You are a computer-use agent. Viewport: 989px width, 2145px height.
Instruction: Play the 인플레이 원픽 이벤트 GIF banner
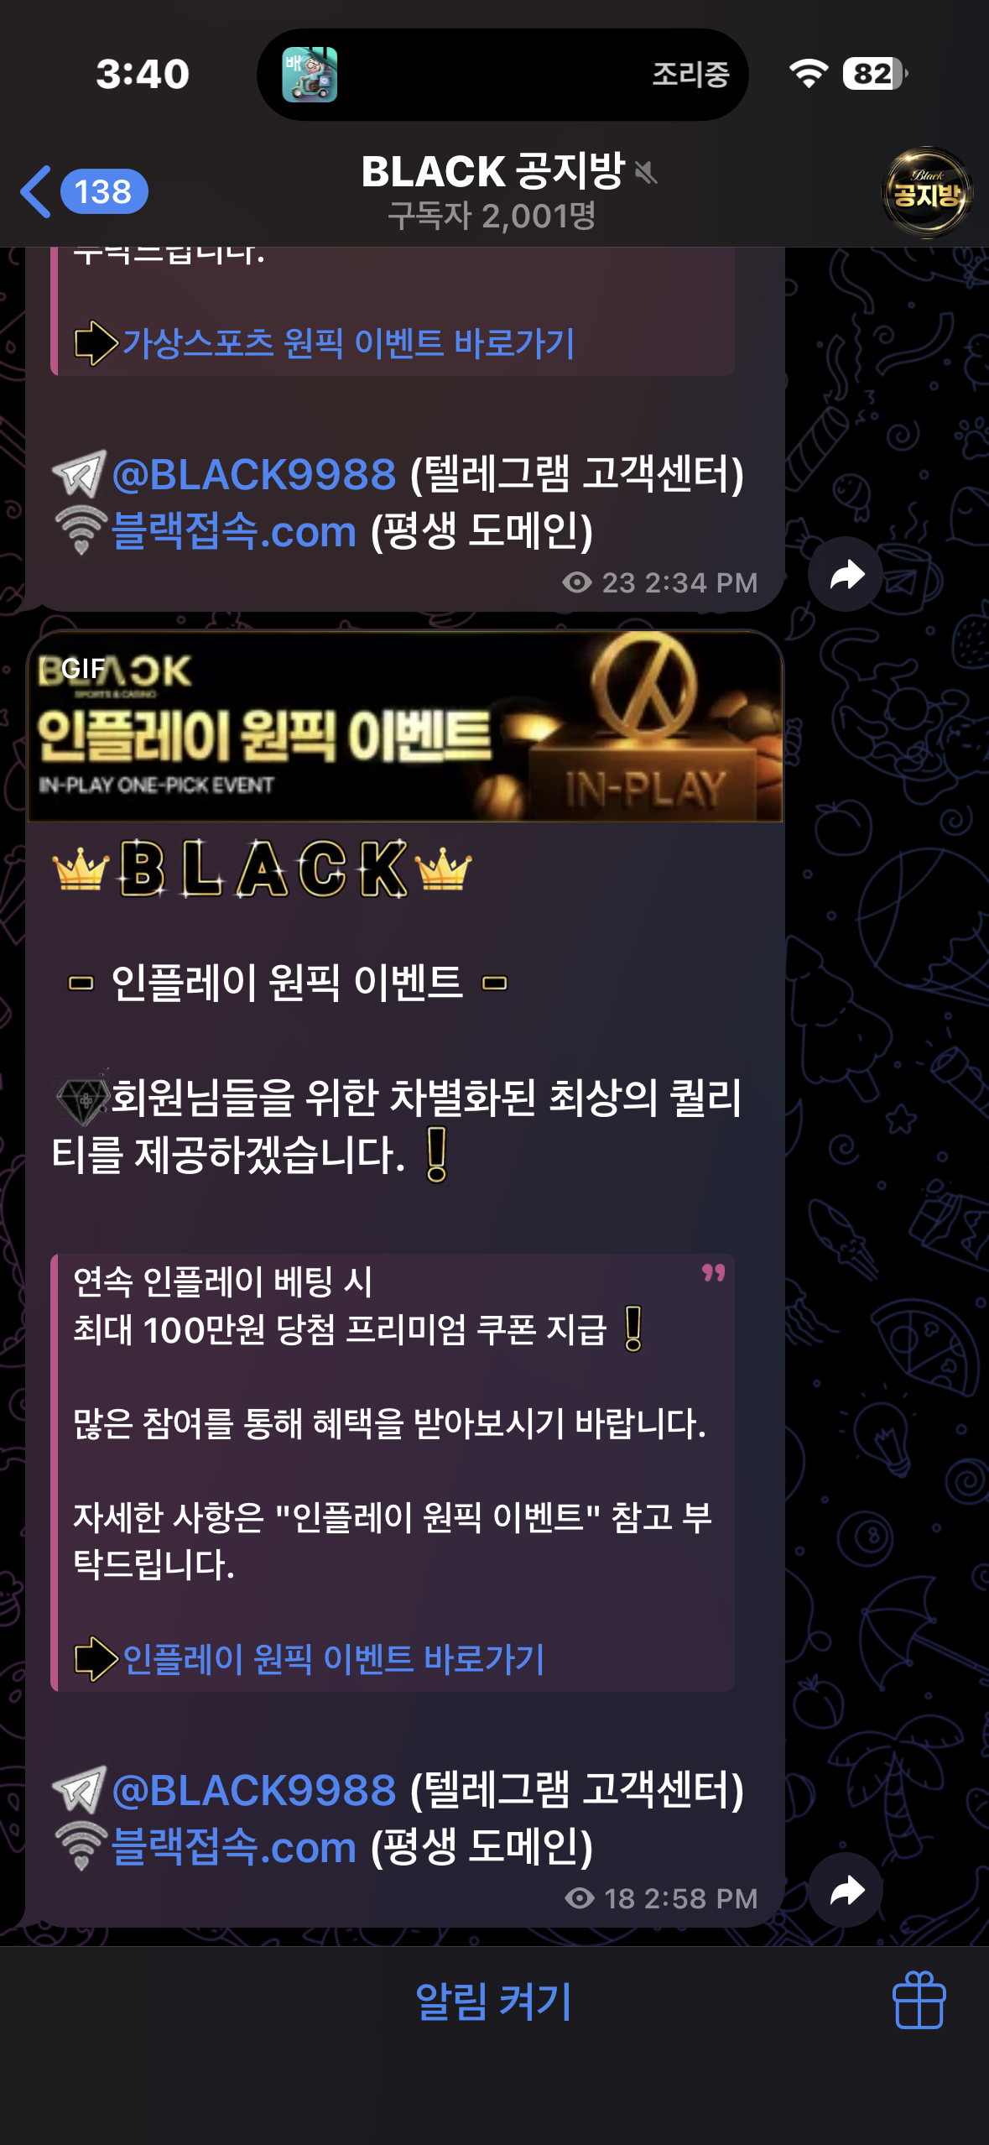point(405,727)
